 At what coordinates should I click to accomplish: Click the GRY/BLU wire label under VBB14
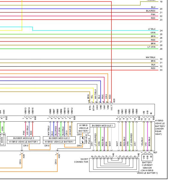click(x=28, y=130)
